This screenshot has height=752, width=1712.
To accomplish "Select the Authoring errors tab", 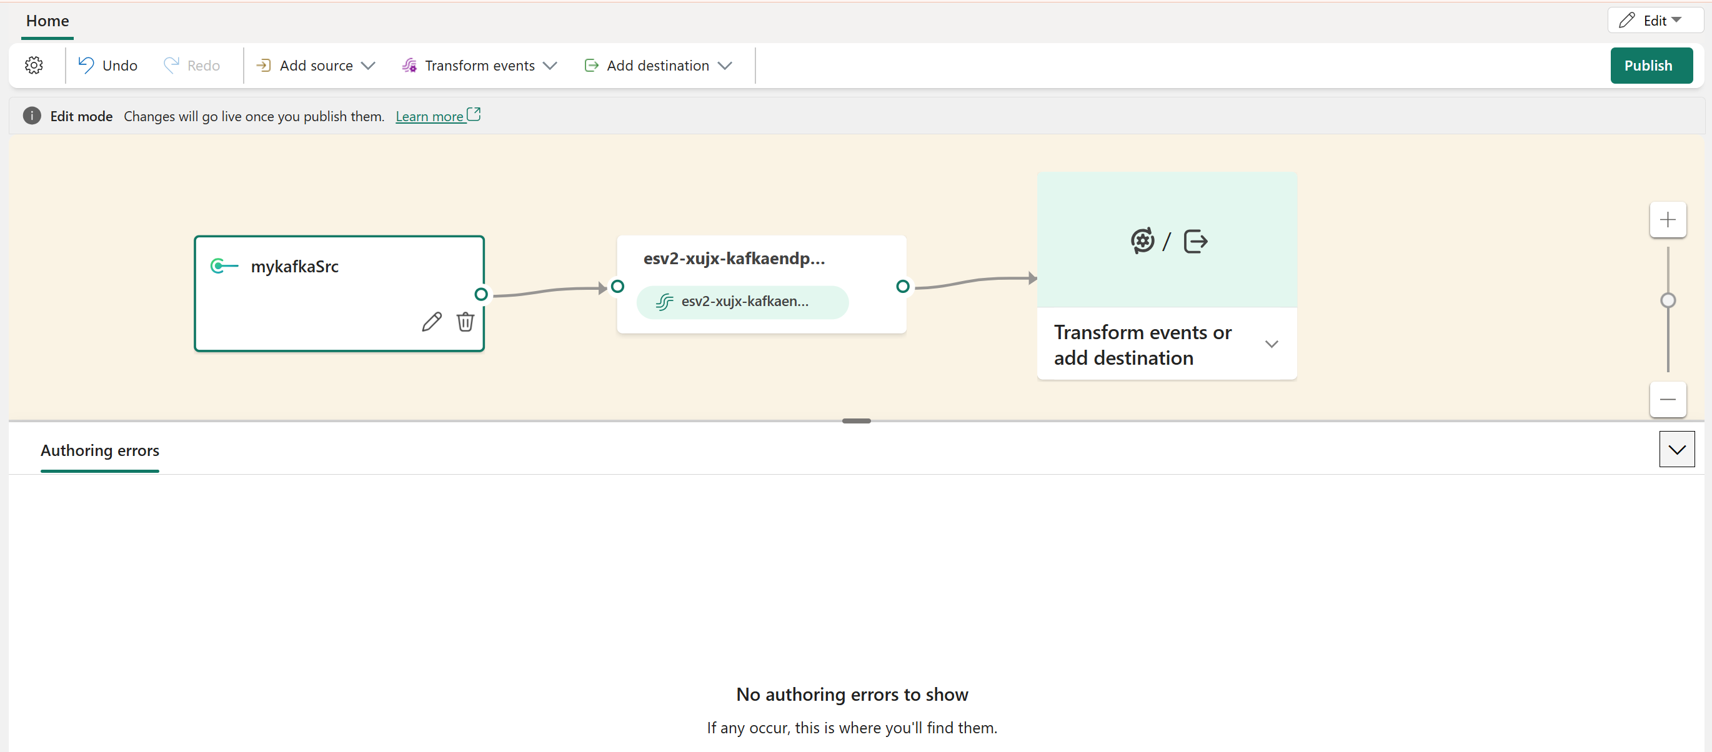I will tap(100, 450).
